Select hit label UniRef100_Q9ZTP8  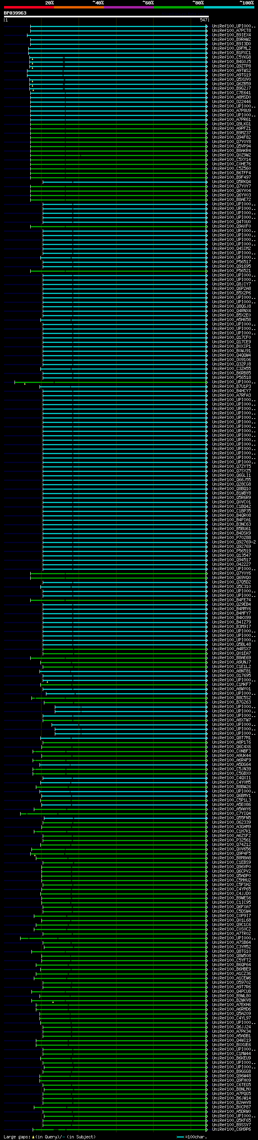(x=231, y=66)
